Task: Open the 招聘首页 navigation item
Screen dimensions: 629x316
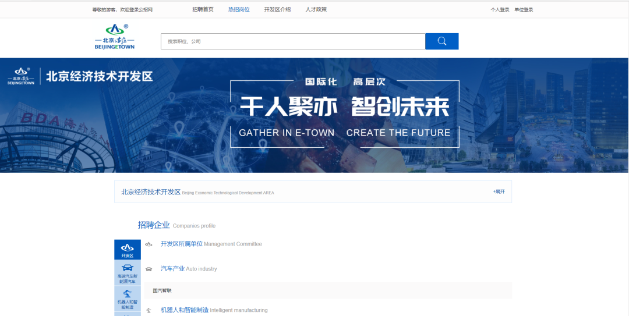Action: 203,9
